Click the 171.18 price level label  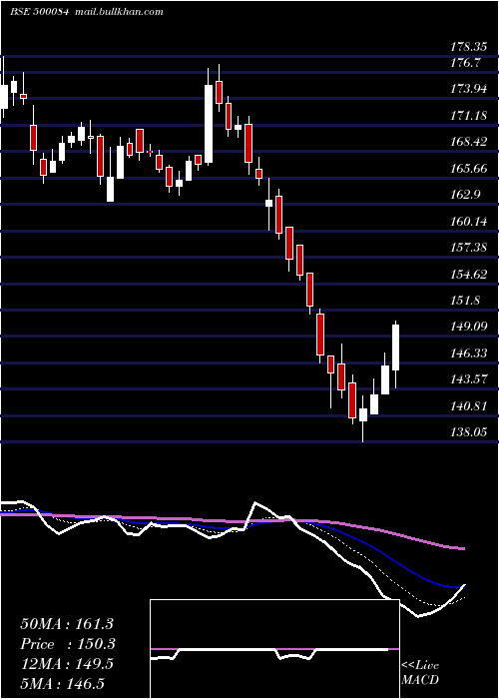click(x=469, y=116)
